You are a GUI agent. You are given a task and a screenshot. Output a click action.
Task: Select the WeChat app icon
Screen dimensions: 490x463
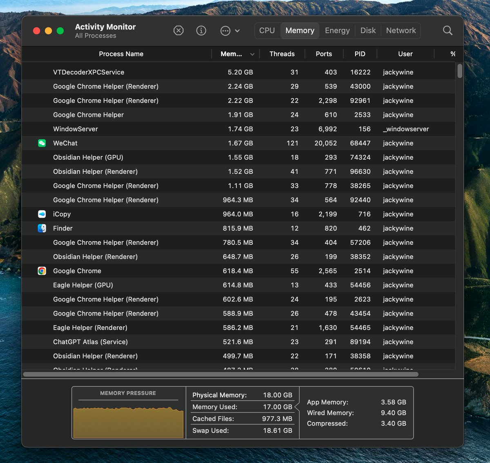[x=42, y=143]
